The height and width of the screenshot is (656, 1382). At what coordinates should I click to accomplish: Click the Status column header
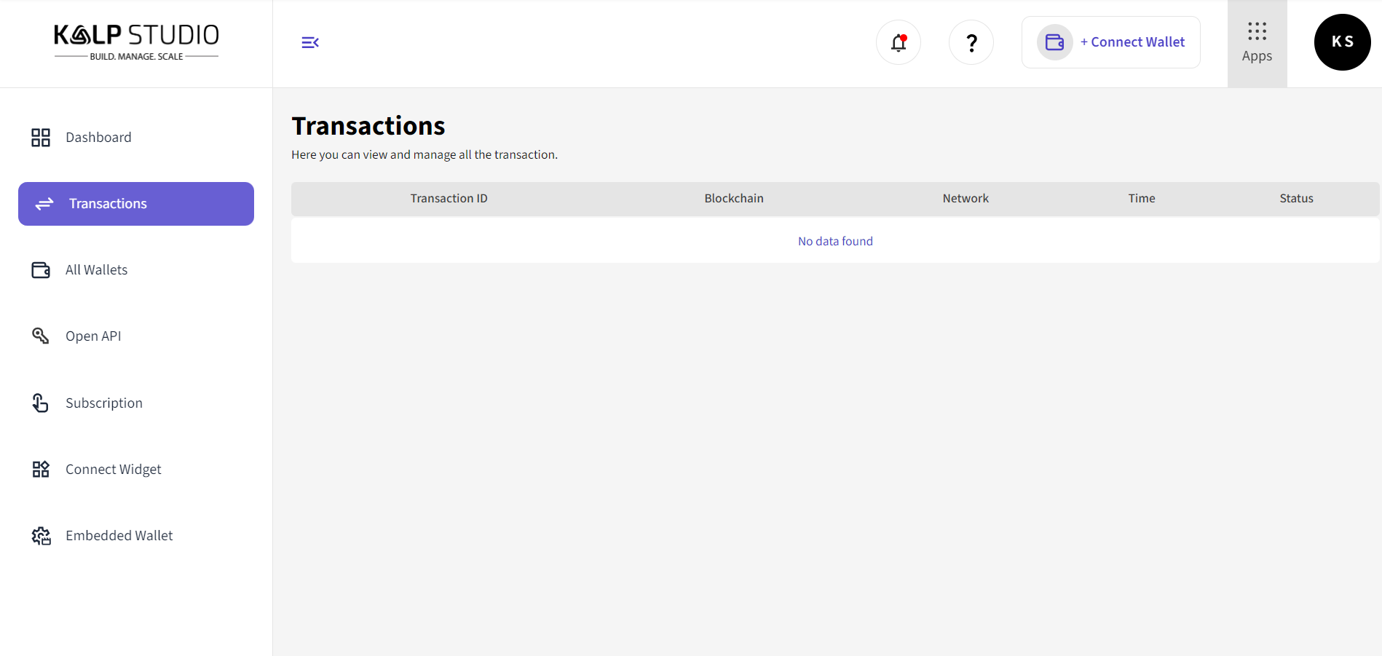[1296, 199]
